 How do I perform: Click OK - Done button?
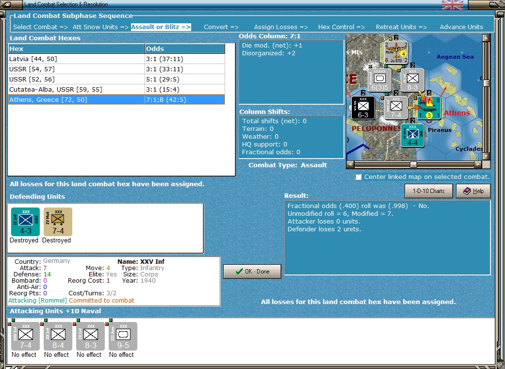pyautogui.click(x=252, y=272)
